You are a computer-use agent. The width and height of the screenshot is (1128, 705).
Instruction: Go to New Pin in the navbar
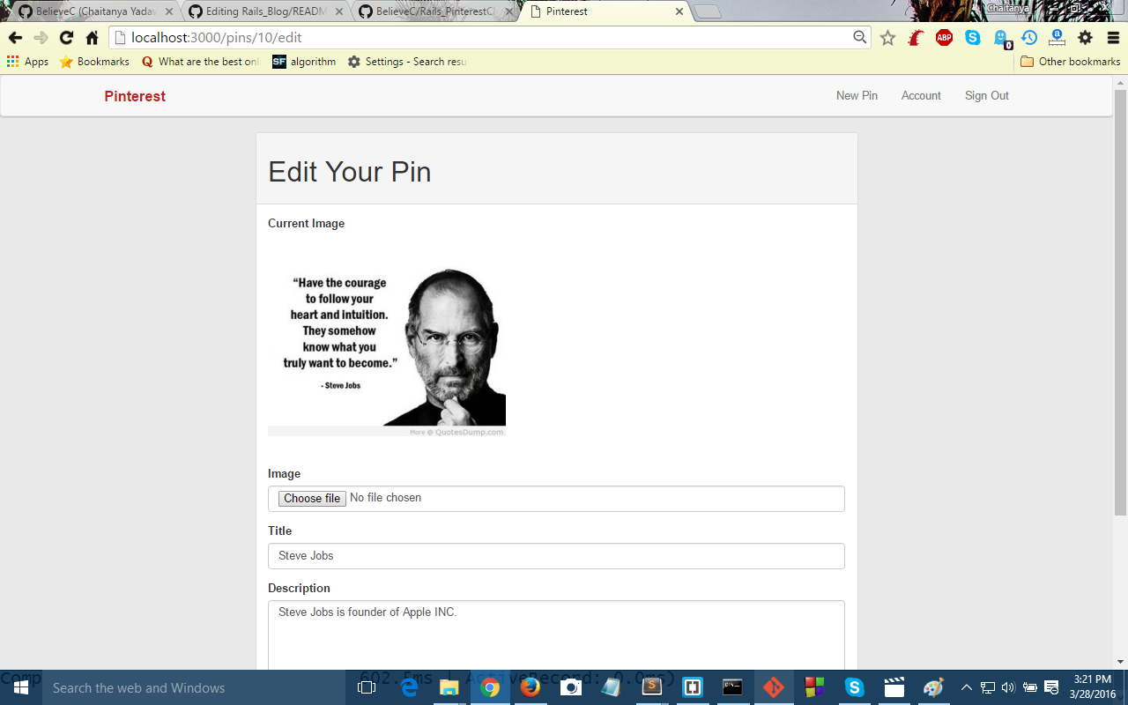point(857,95)
